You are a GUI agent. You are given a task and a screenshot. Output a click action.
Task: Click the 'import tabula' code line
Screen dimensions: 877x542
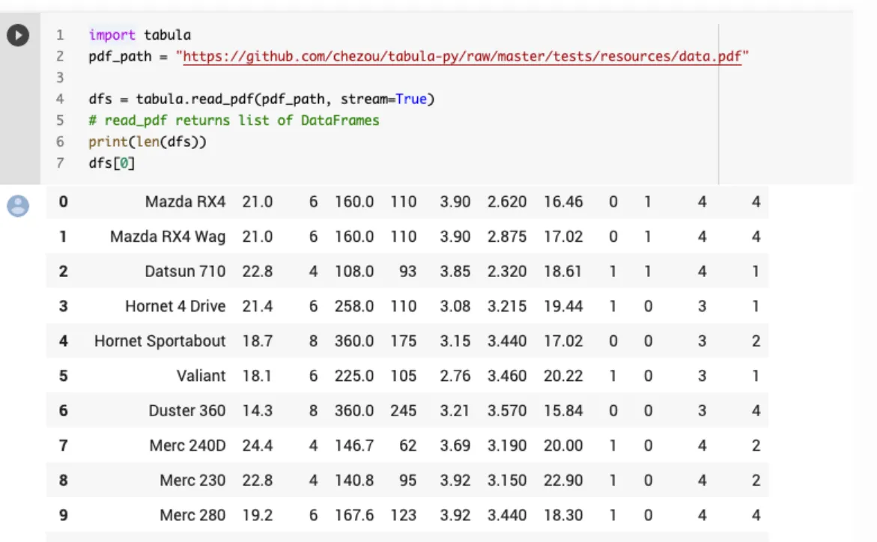140,35
